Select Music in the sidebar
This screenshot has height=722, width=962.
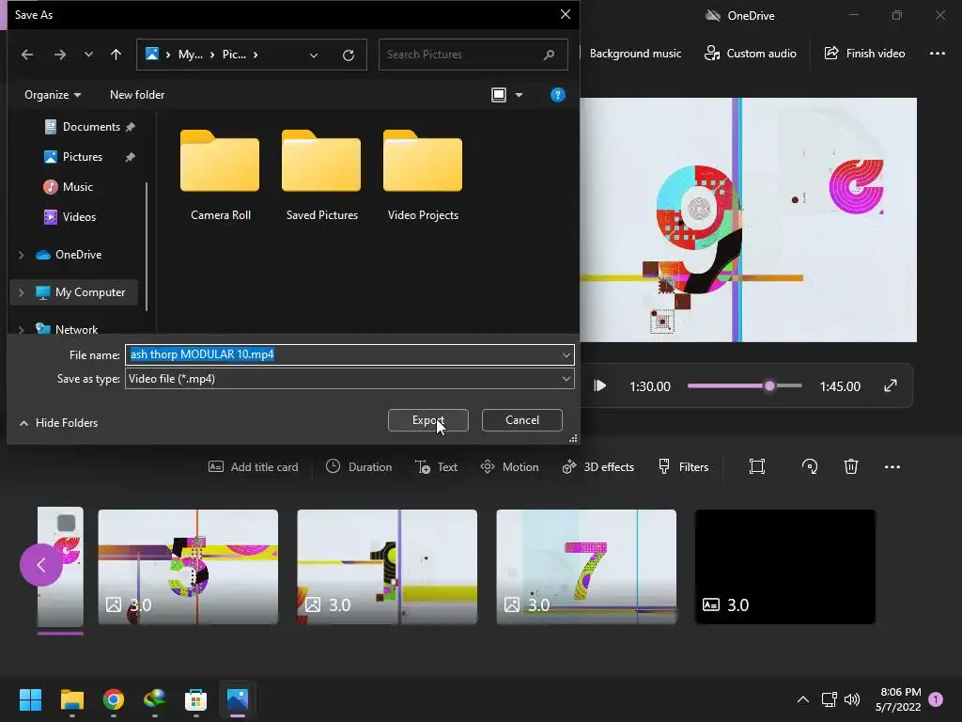(x=77, y=187)
